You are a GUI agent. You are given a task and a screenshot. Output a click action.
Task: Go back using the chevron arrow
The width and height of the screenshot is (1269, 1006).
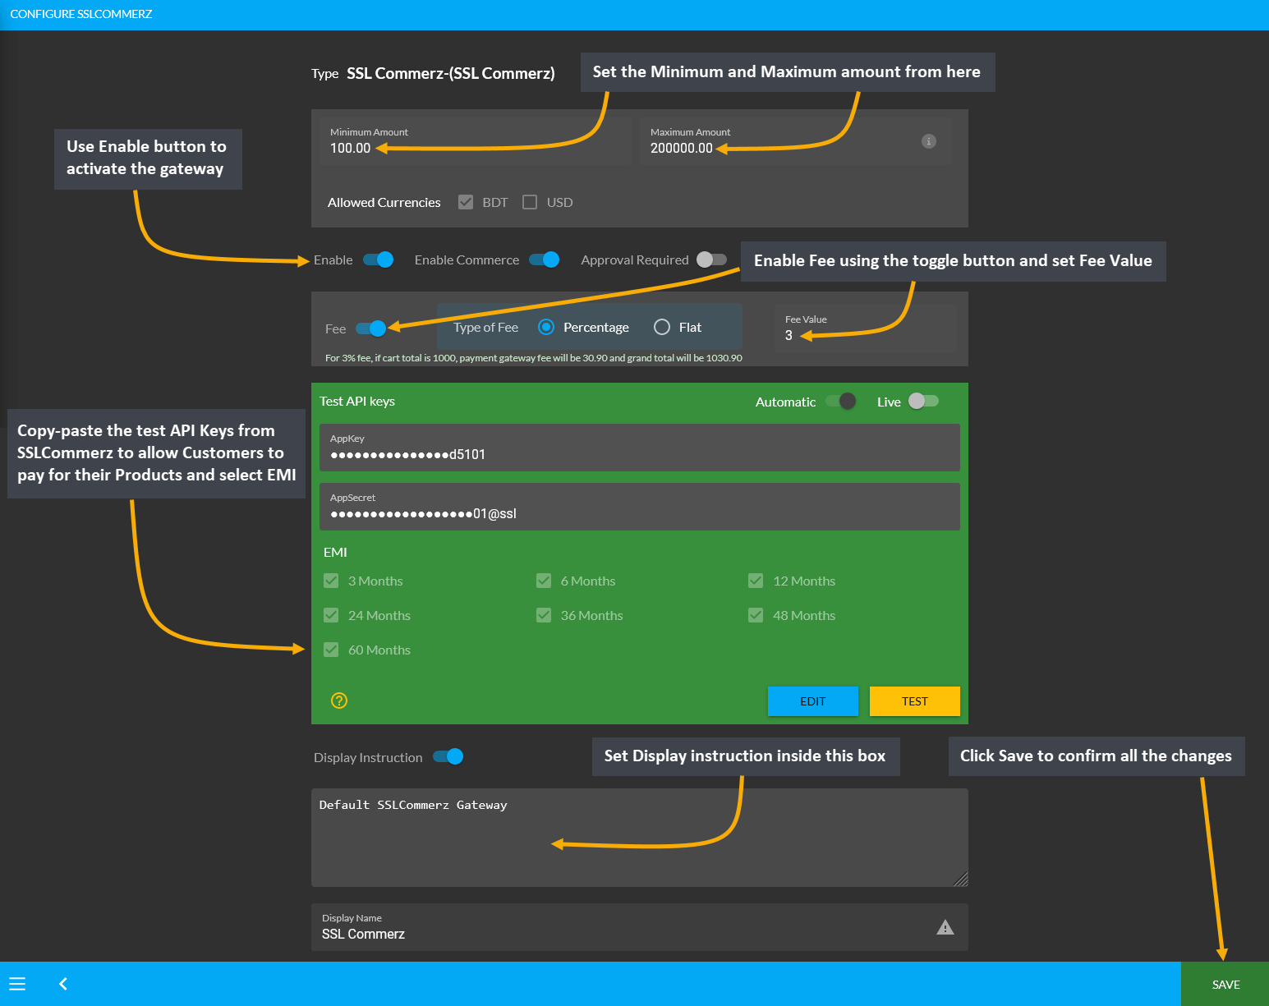63,984
